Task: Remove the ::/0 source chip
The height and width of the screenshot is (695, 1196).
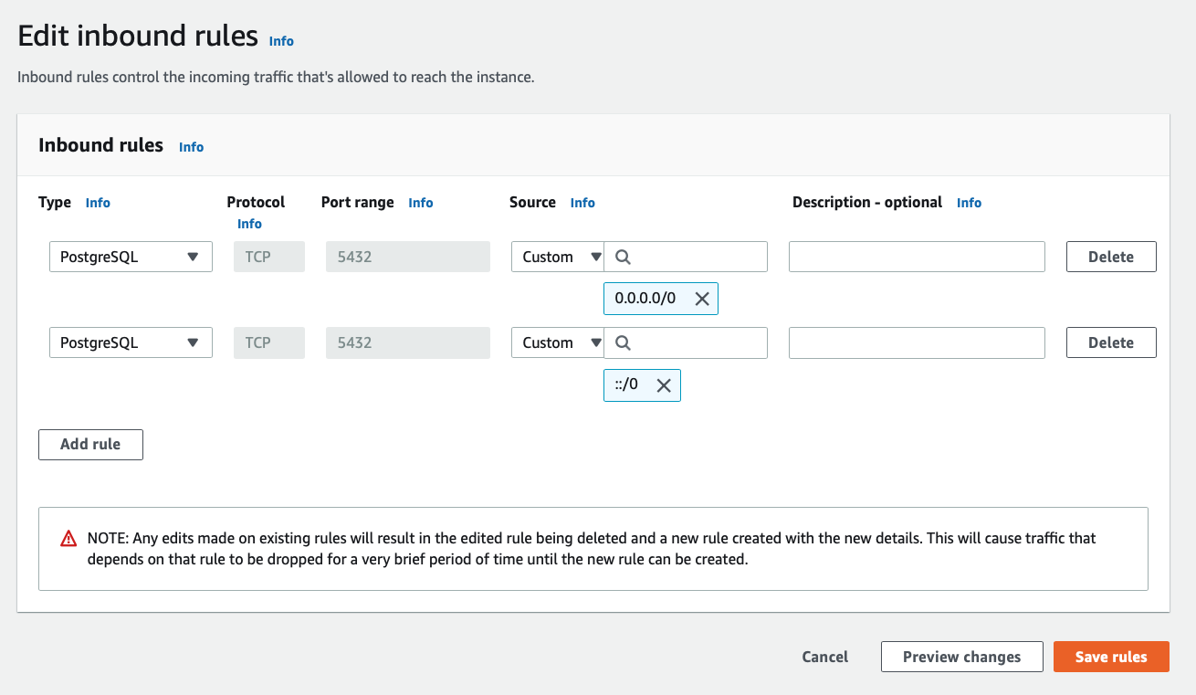Action: [664, 385]
